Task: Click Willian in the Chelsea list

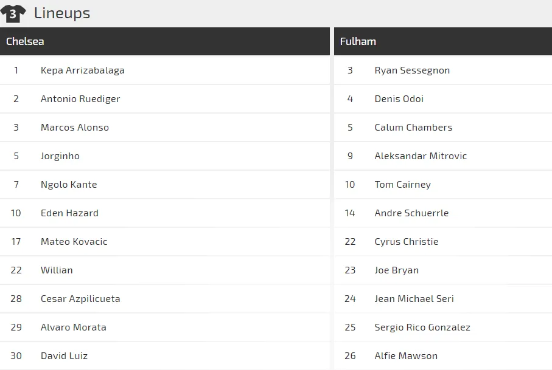Action: coord(57,270)
